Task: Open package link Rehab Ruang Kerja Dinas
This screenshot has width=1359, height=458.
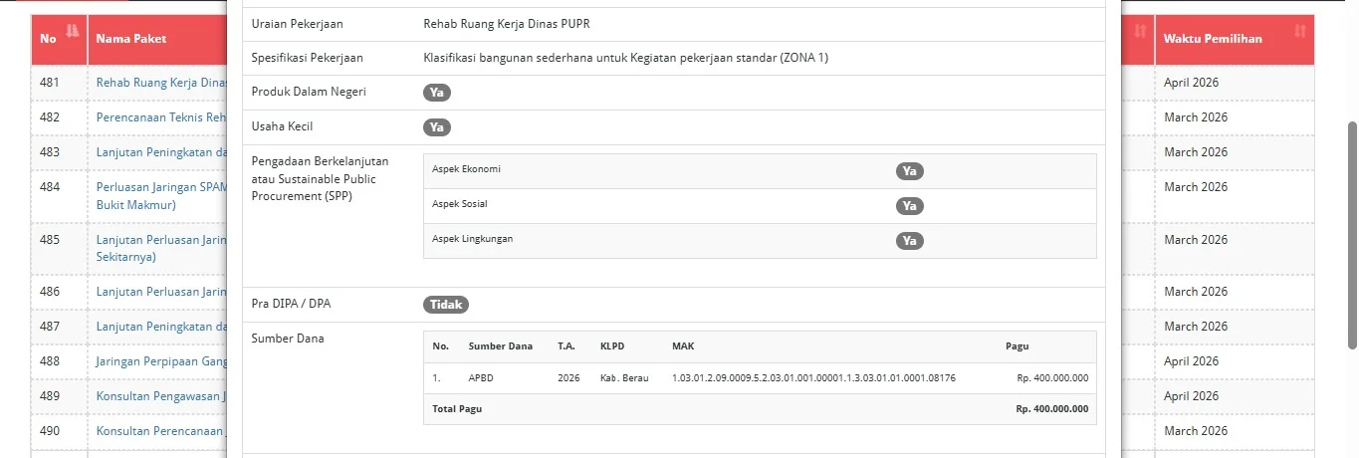Action: [x=161, y=83]
